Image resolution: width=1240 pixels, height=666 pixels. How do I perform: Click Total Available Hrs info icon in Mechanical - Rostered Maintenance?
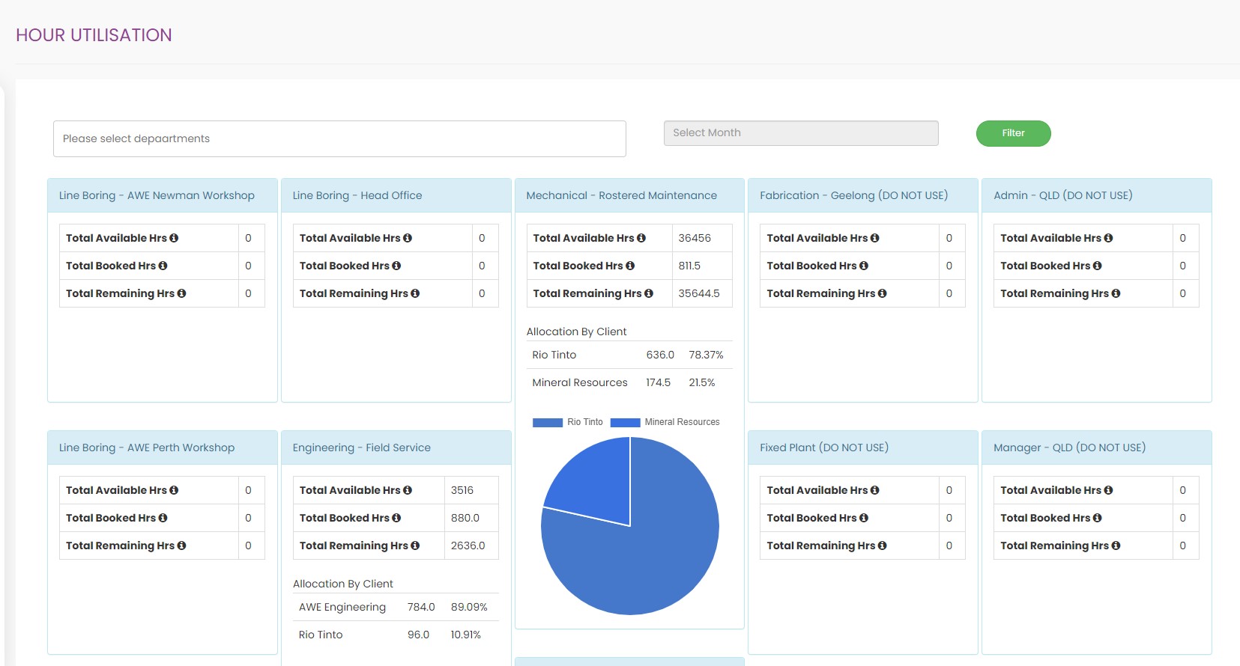(x=641, y=238)
